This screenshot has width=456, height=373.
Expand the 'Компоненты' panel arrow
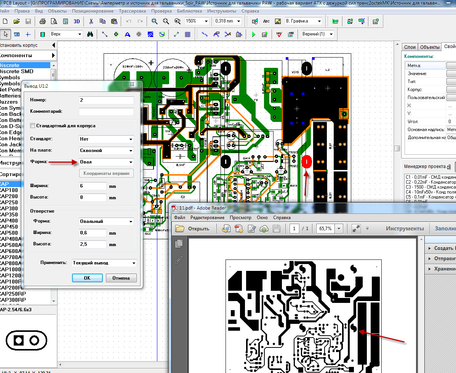point(53,56)
